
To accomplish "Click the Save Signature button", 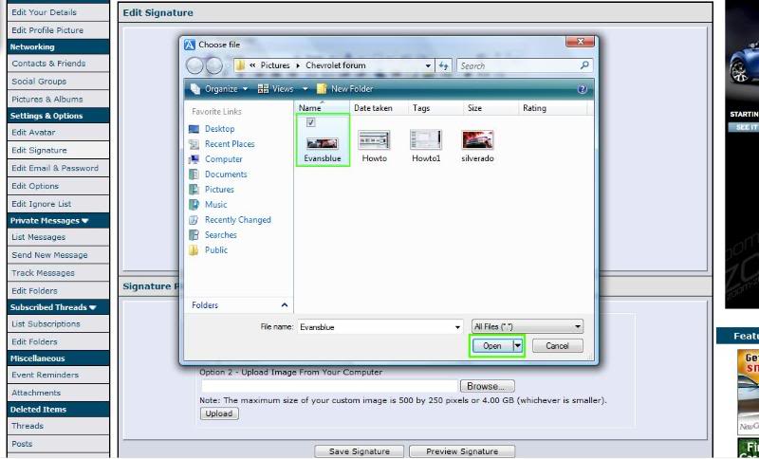I will pos(360,451).
